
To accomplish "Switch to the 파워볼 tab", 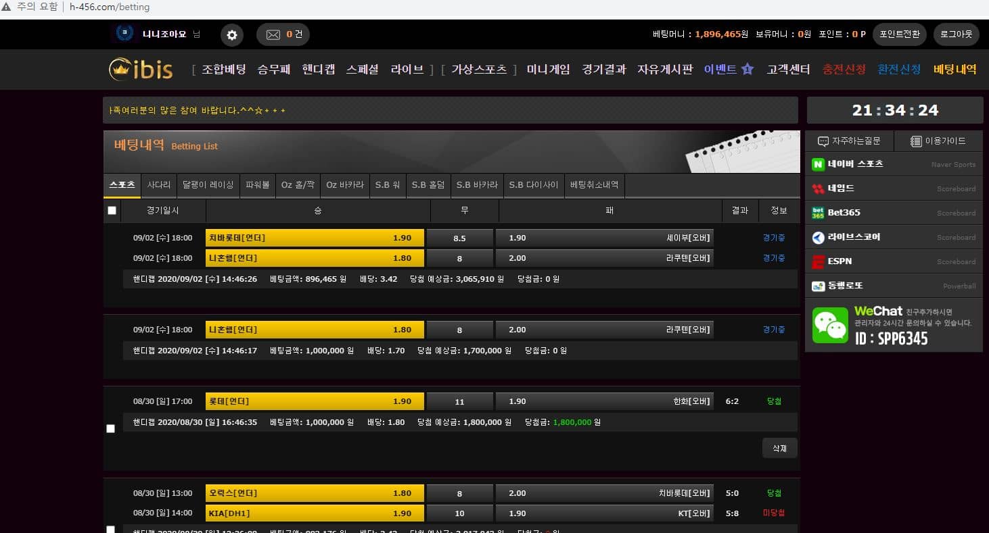I will pos(258,185).
